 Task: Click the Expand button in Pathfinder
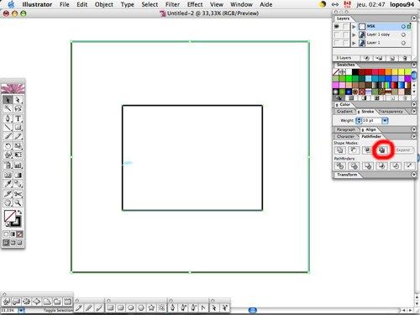point(403,150)
